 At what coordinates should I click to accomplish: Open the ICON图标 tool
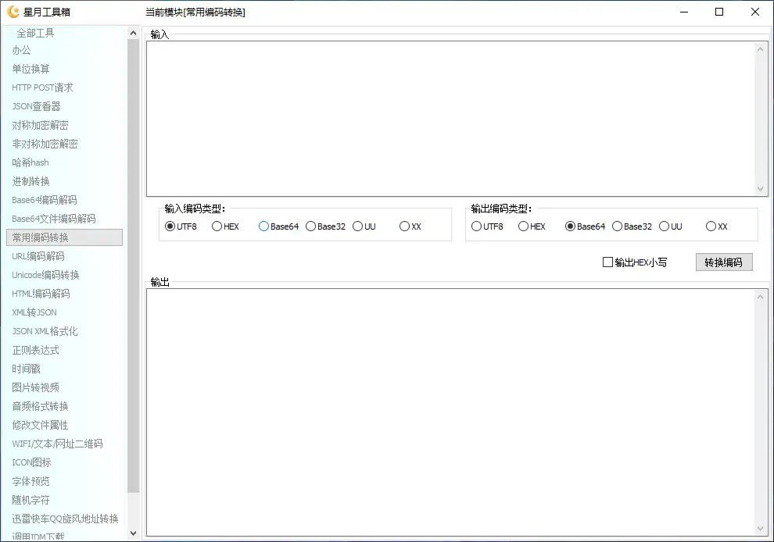tap(31, 462)
